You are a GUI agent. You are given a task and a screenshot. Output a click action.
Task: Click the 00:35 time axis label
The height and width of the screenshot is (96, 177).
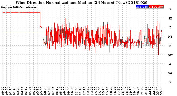(7, 91)
